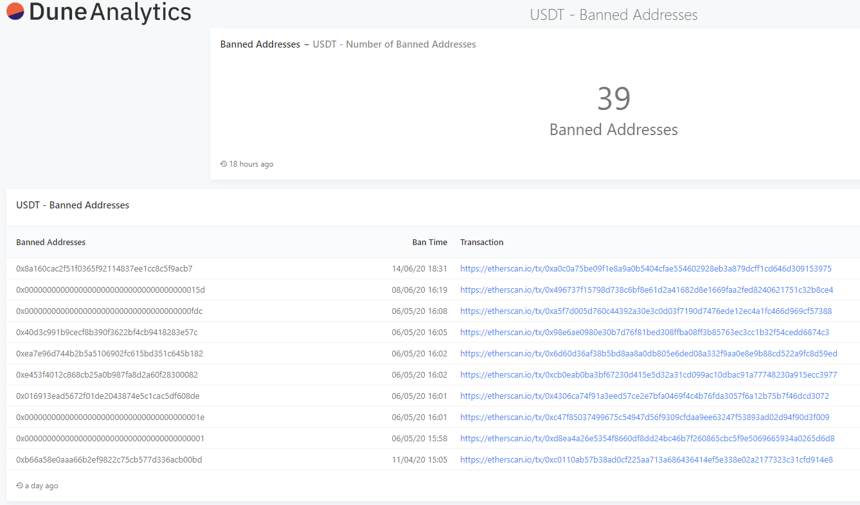
Task: Open etherscan link starting 0xc0110ab57b38
Action: pos(647,460)
